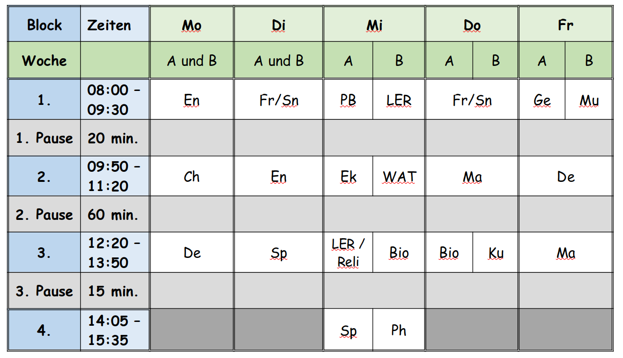Click the 'LER / Reli' cell
Image resolution: width=623 pixels, height=358 pixels.
[x=348, y=253]
